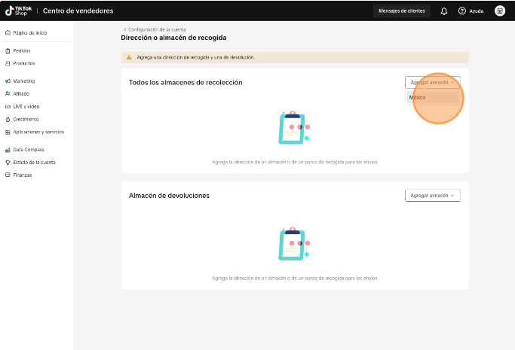Click the Marketing megaphone icon
Viewport: 515px width, 350px height.
[8, 81]
